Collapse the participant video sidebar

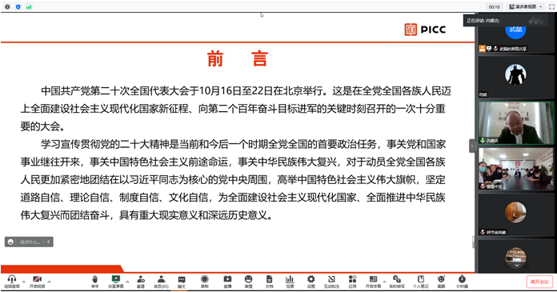pyautogui.click(x=472, y=146)
